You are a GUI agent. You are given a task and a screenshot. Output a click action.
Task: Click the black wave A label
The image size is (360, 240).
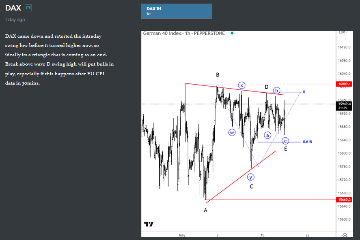[x=205, y=210]
